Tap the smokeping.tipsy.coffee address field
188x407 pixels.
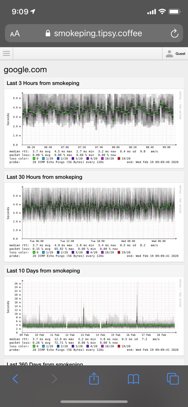94,33
